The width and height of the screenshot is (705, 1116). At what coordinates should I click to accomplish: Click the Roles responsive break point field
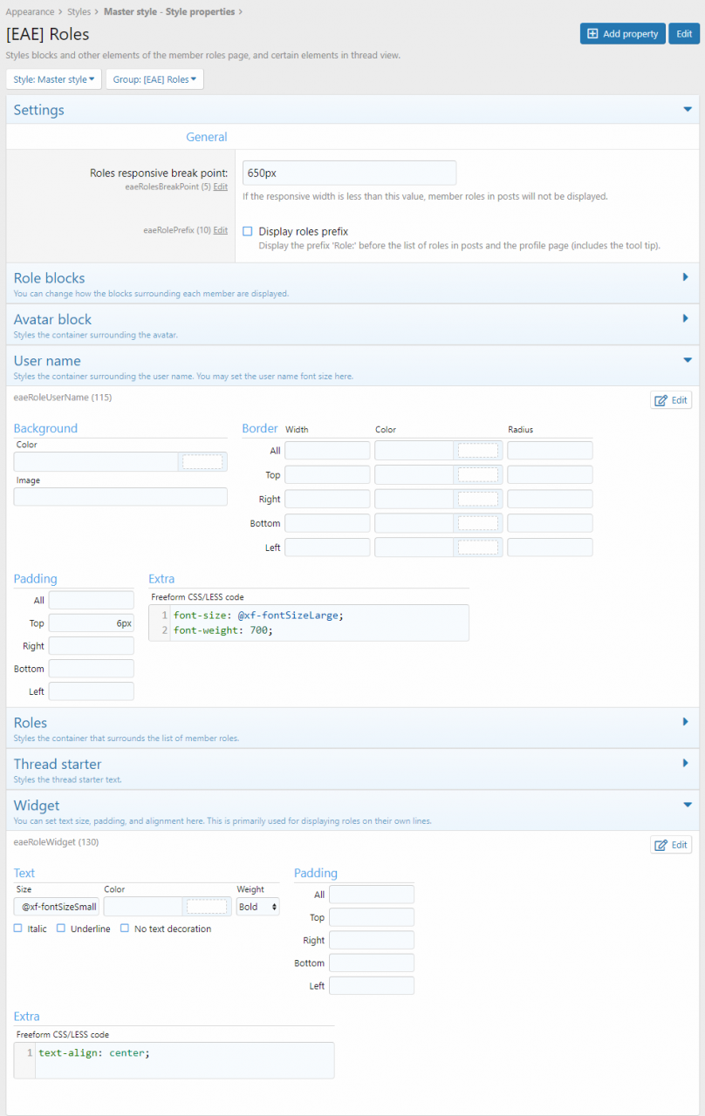tap(348, 173)
